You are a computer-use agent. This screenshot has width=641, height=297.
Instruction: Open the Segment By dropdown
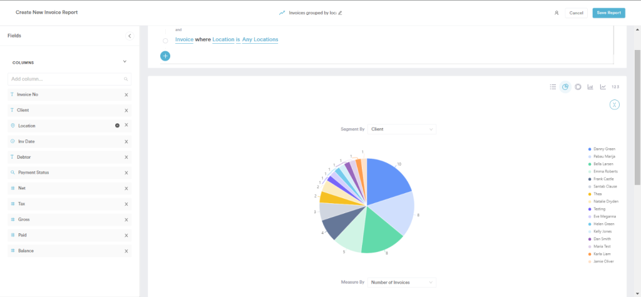[x=402, y=129]
